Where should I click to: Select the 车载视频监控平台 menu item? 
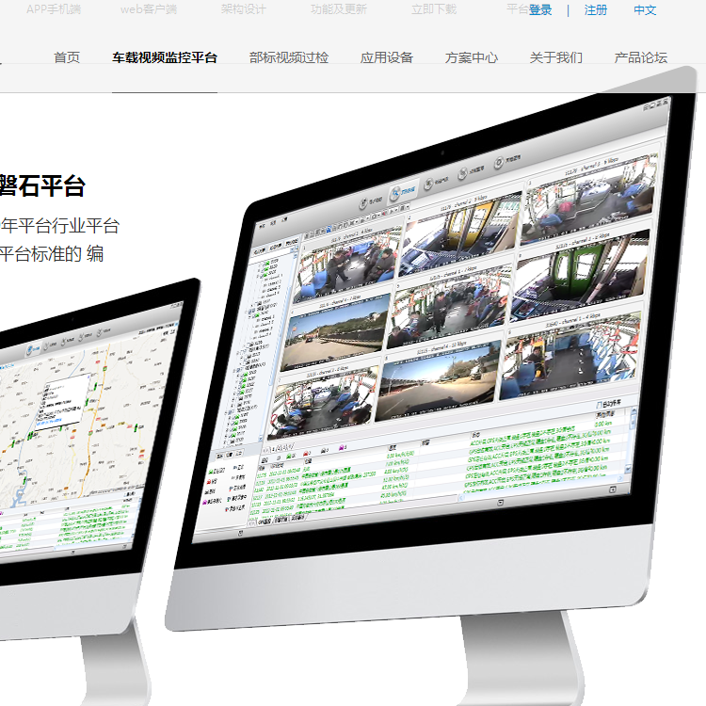click(165, 57)
